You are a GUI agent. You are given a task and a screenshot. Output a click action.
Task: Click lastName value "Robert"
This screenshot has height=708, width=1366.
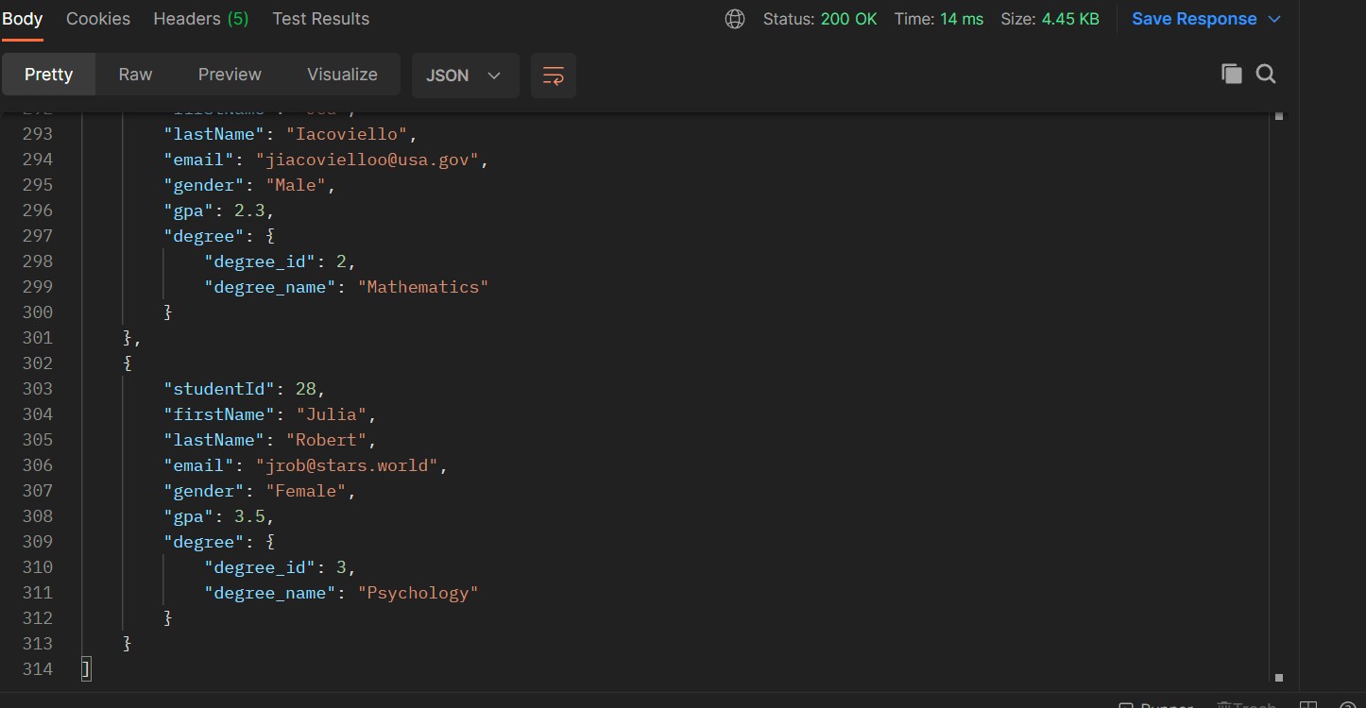[327, 440]
